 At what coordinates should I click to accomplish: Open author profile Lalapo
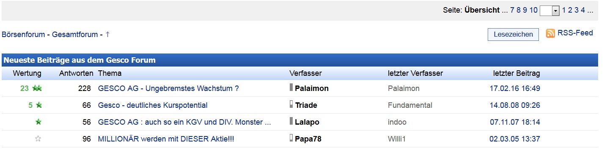pos(307,122)
